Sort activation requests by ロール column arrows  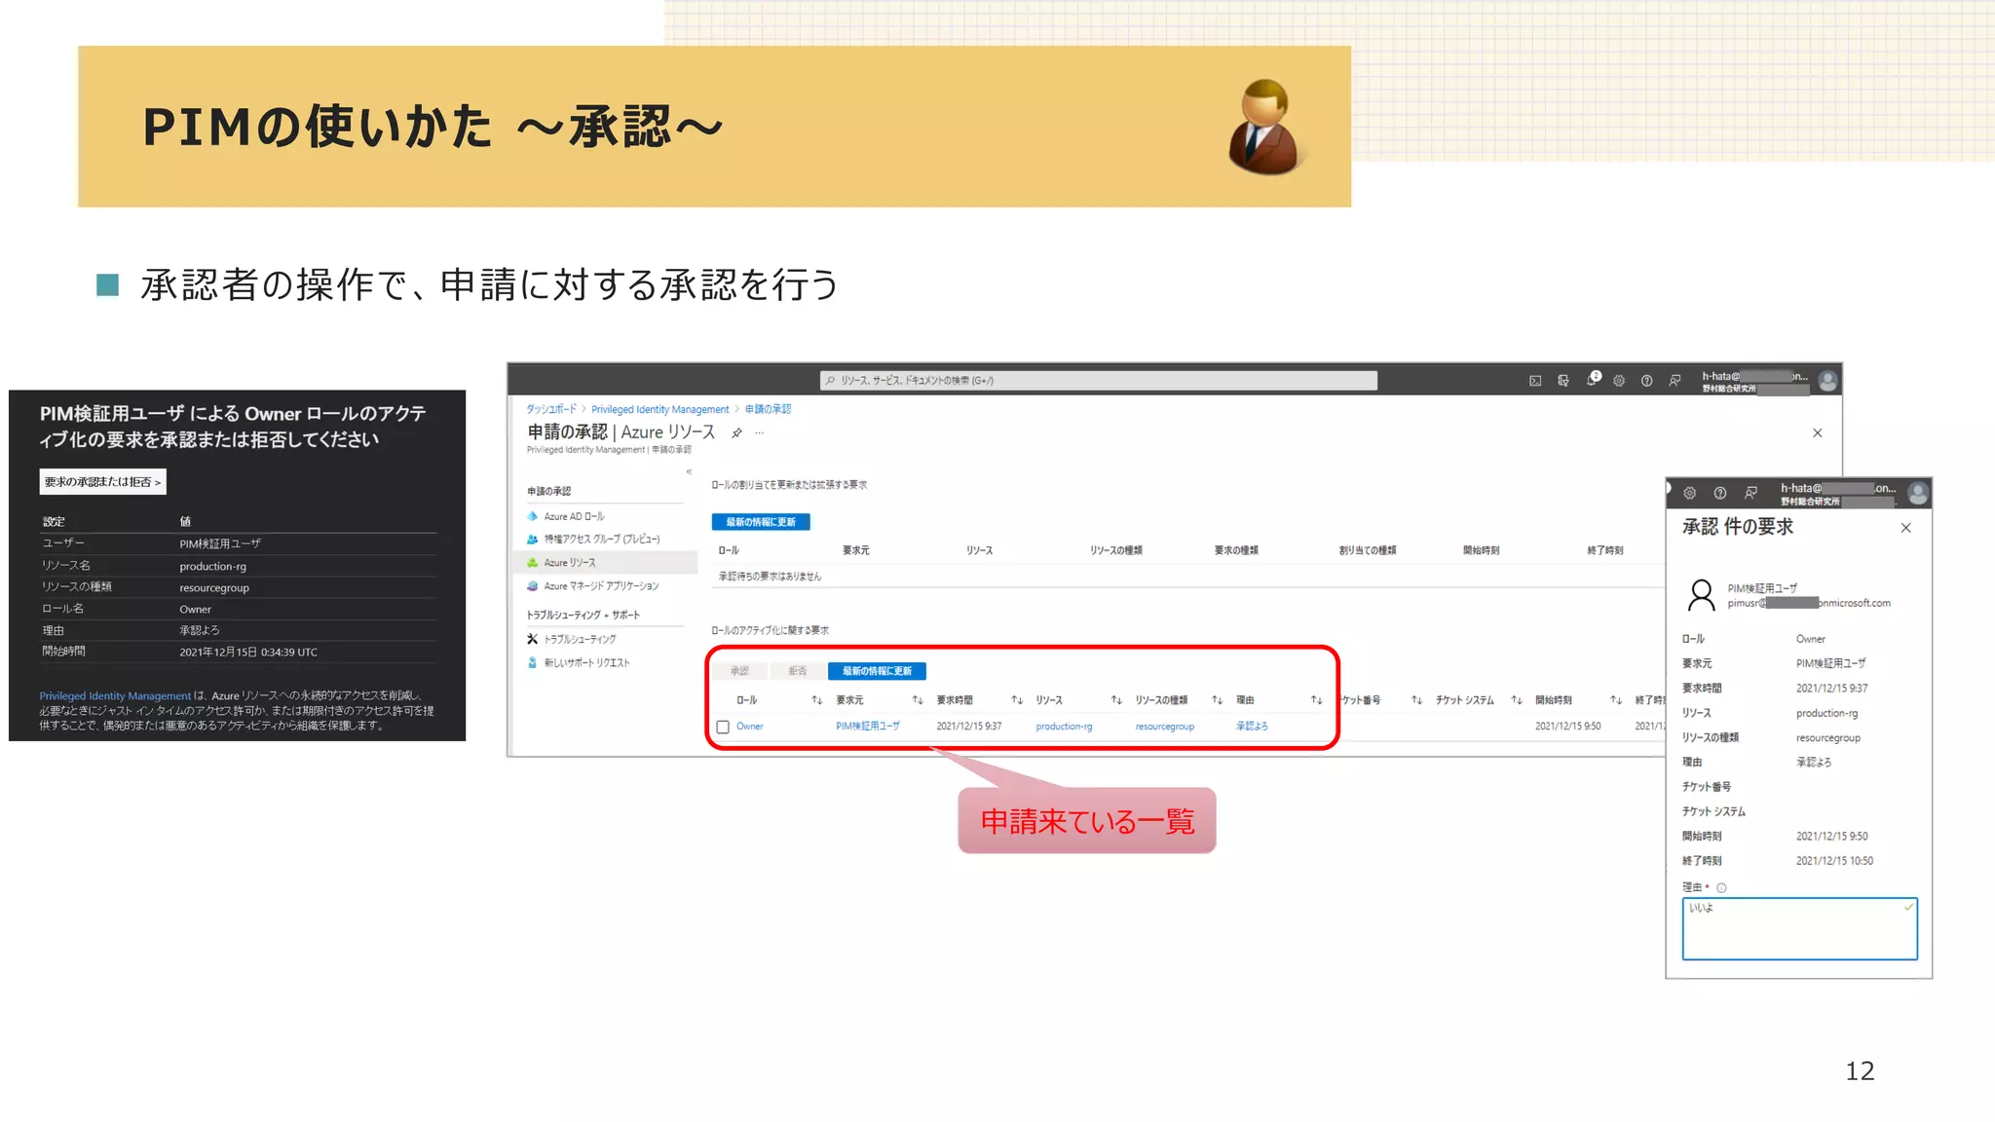[x=816, y=700]
